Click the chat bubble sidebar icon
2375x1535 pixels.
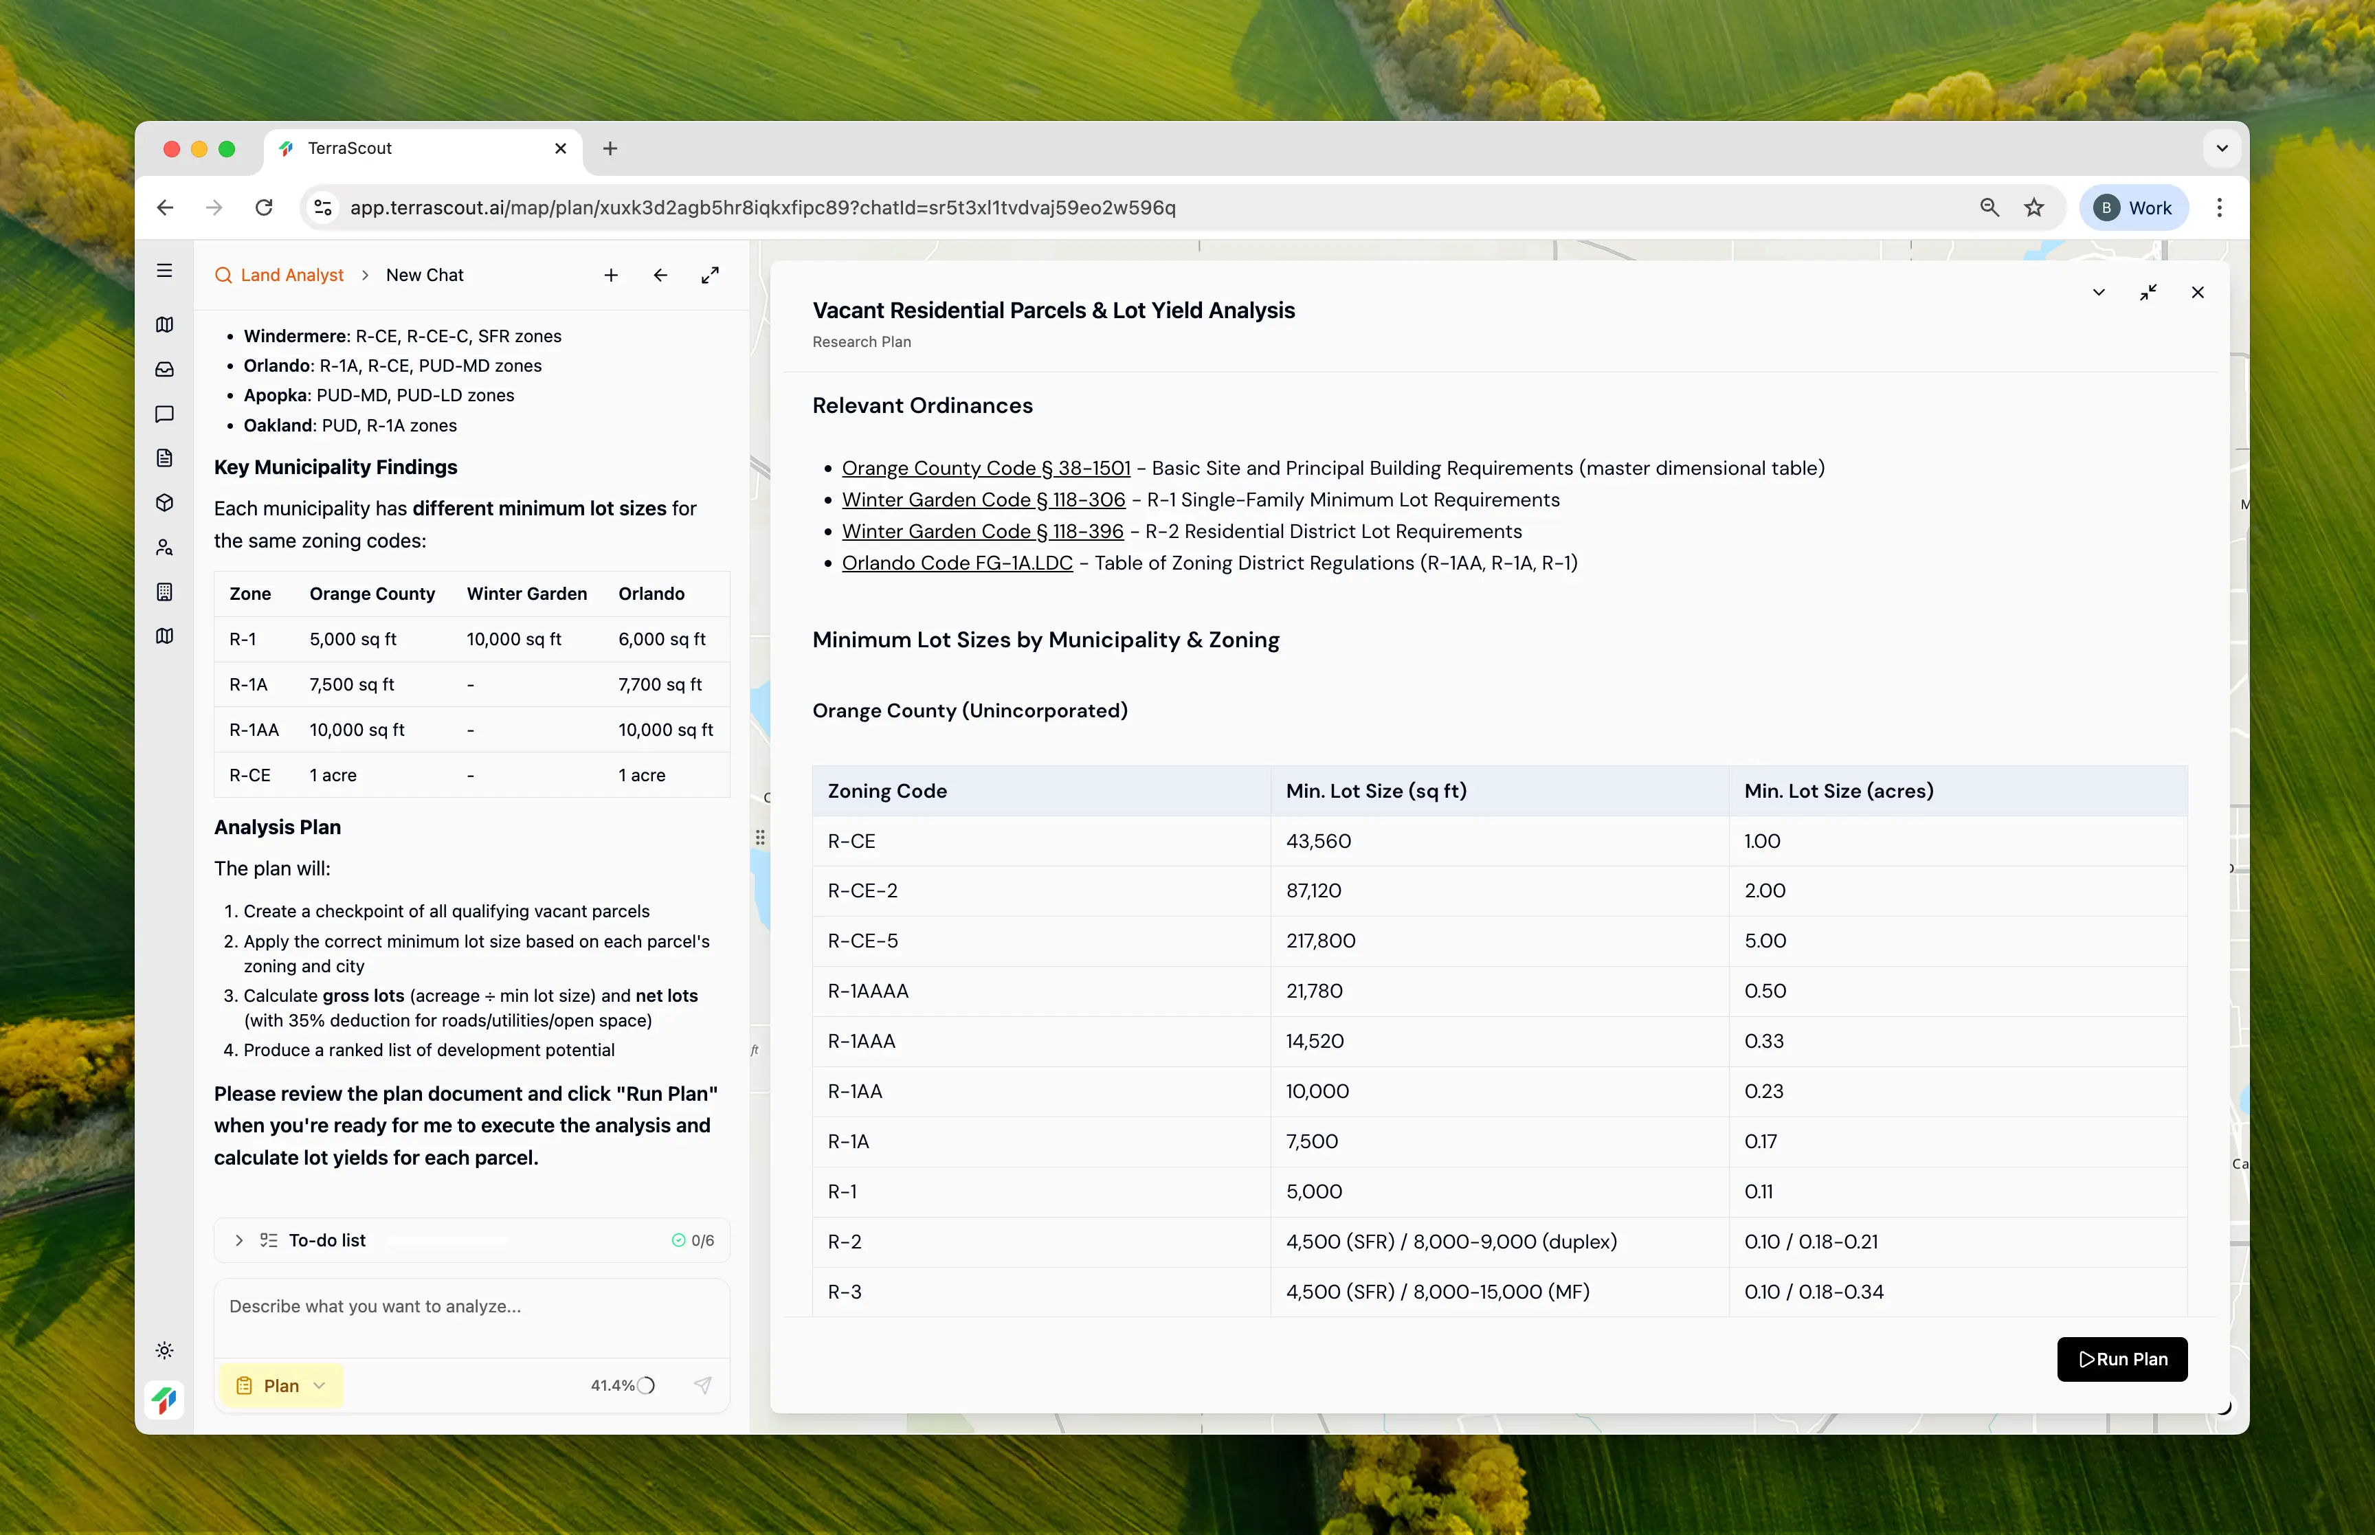coord(164,414)
